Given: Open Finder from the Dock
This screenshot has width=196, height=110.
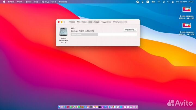Looking at the screenshot, I should 59,107.
